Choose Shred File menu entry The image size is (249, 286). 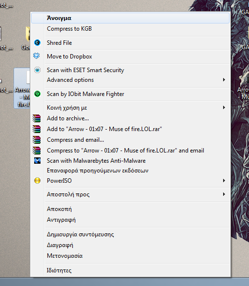click(x=130, y=43)
